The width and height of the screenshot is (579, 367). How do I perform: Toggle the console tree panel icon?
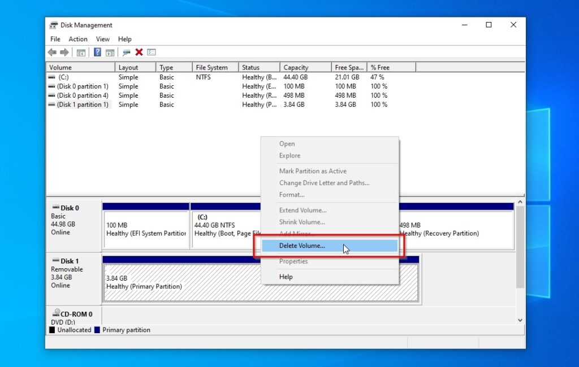pyautogui.click(x=80, y=52)
